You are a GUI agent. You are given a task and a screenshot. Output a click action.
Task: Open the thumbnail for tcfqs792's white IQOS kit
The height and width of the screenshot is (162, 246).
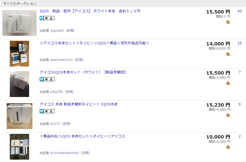[20, 84]
